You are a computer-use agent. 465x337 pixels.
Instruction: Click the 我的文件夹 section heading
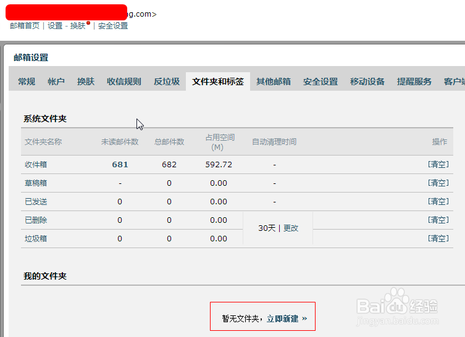[45, 277]
